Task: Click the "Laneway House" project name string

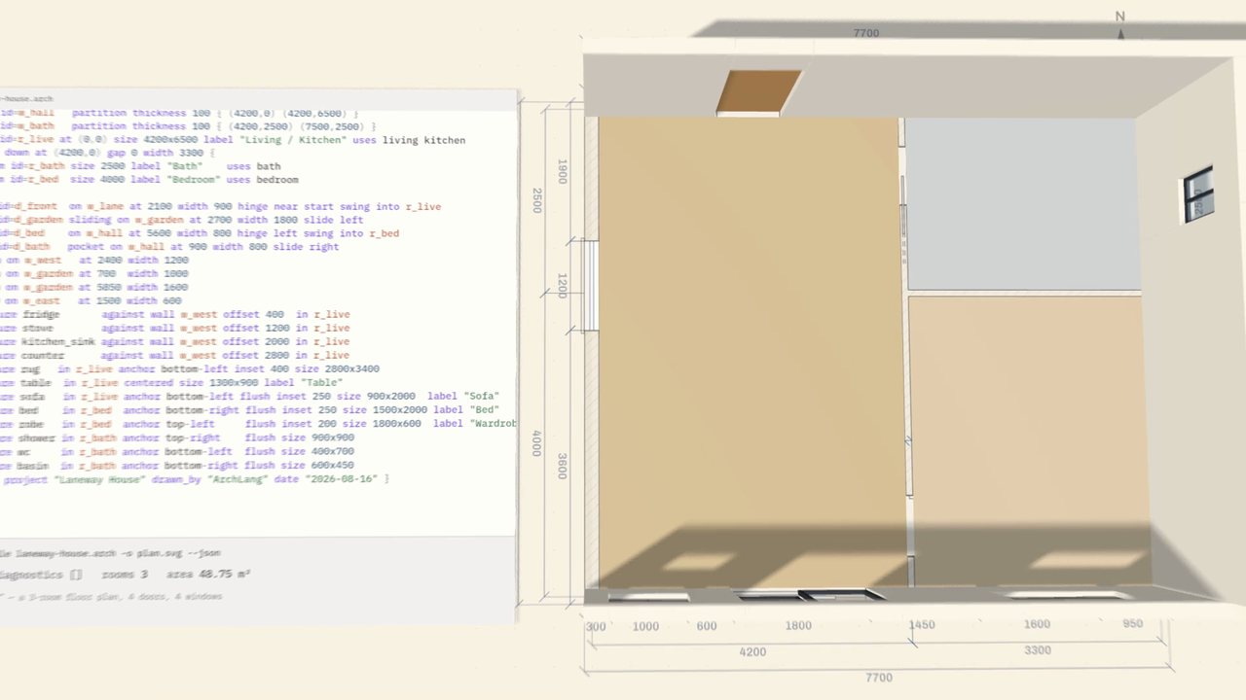Action: click(x=100, y=480)
